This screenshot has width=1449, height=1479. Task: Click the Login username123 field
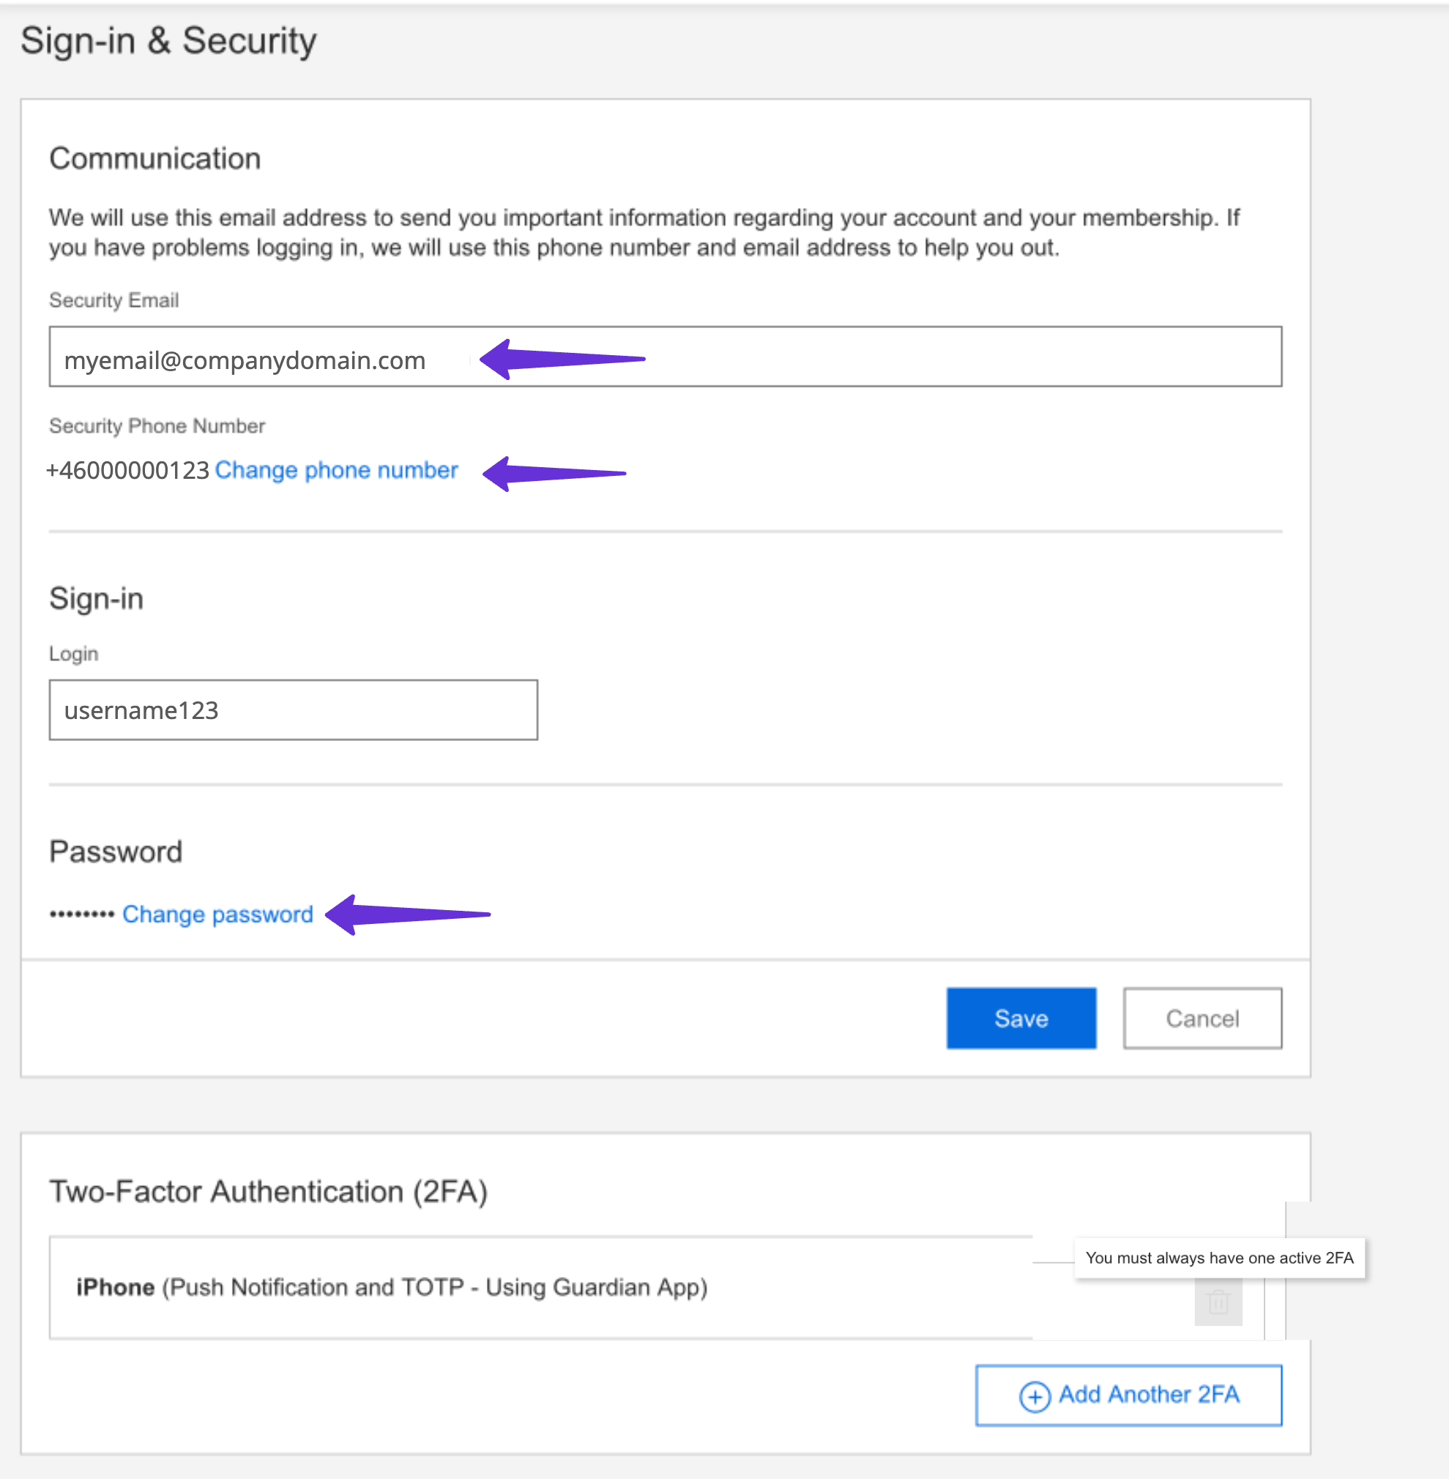pos(293,710)
